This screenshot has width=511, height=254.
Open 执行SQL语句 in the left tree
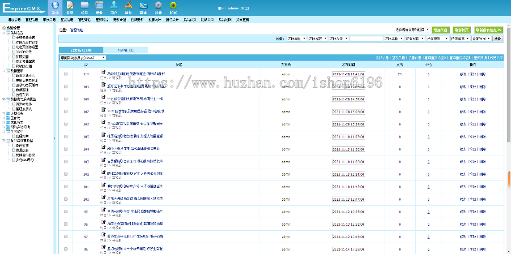coord(24,160)
